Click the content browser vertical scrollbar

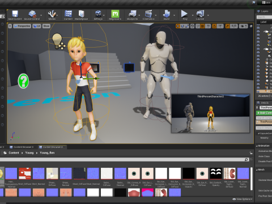(252, 178)
